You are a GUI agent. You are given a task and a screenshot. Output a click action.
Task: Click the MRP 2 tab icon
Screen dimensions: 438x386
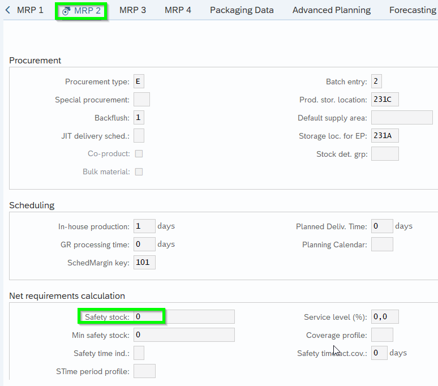point(66,11)
